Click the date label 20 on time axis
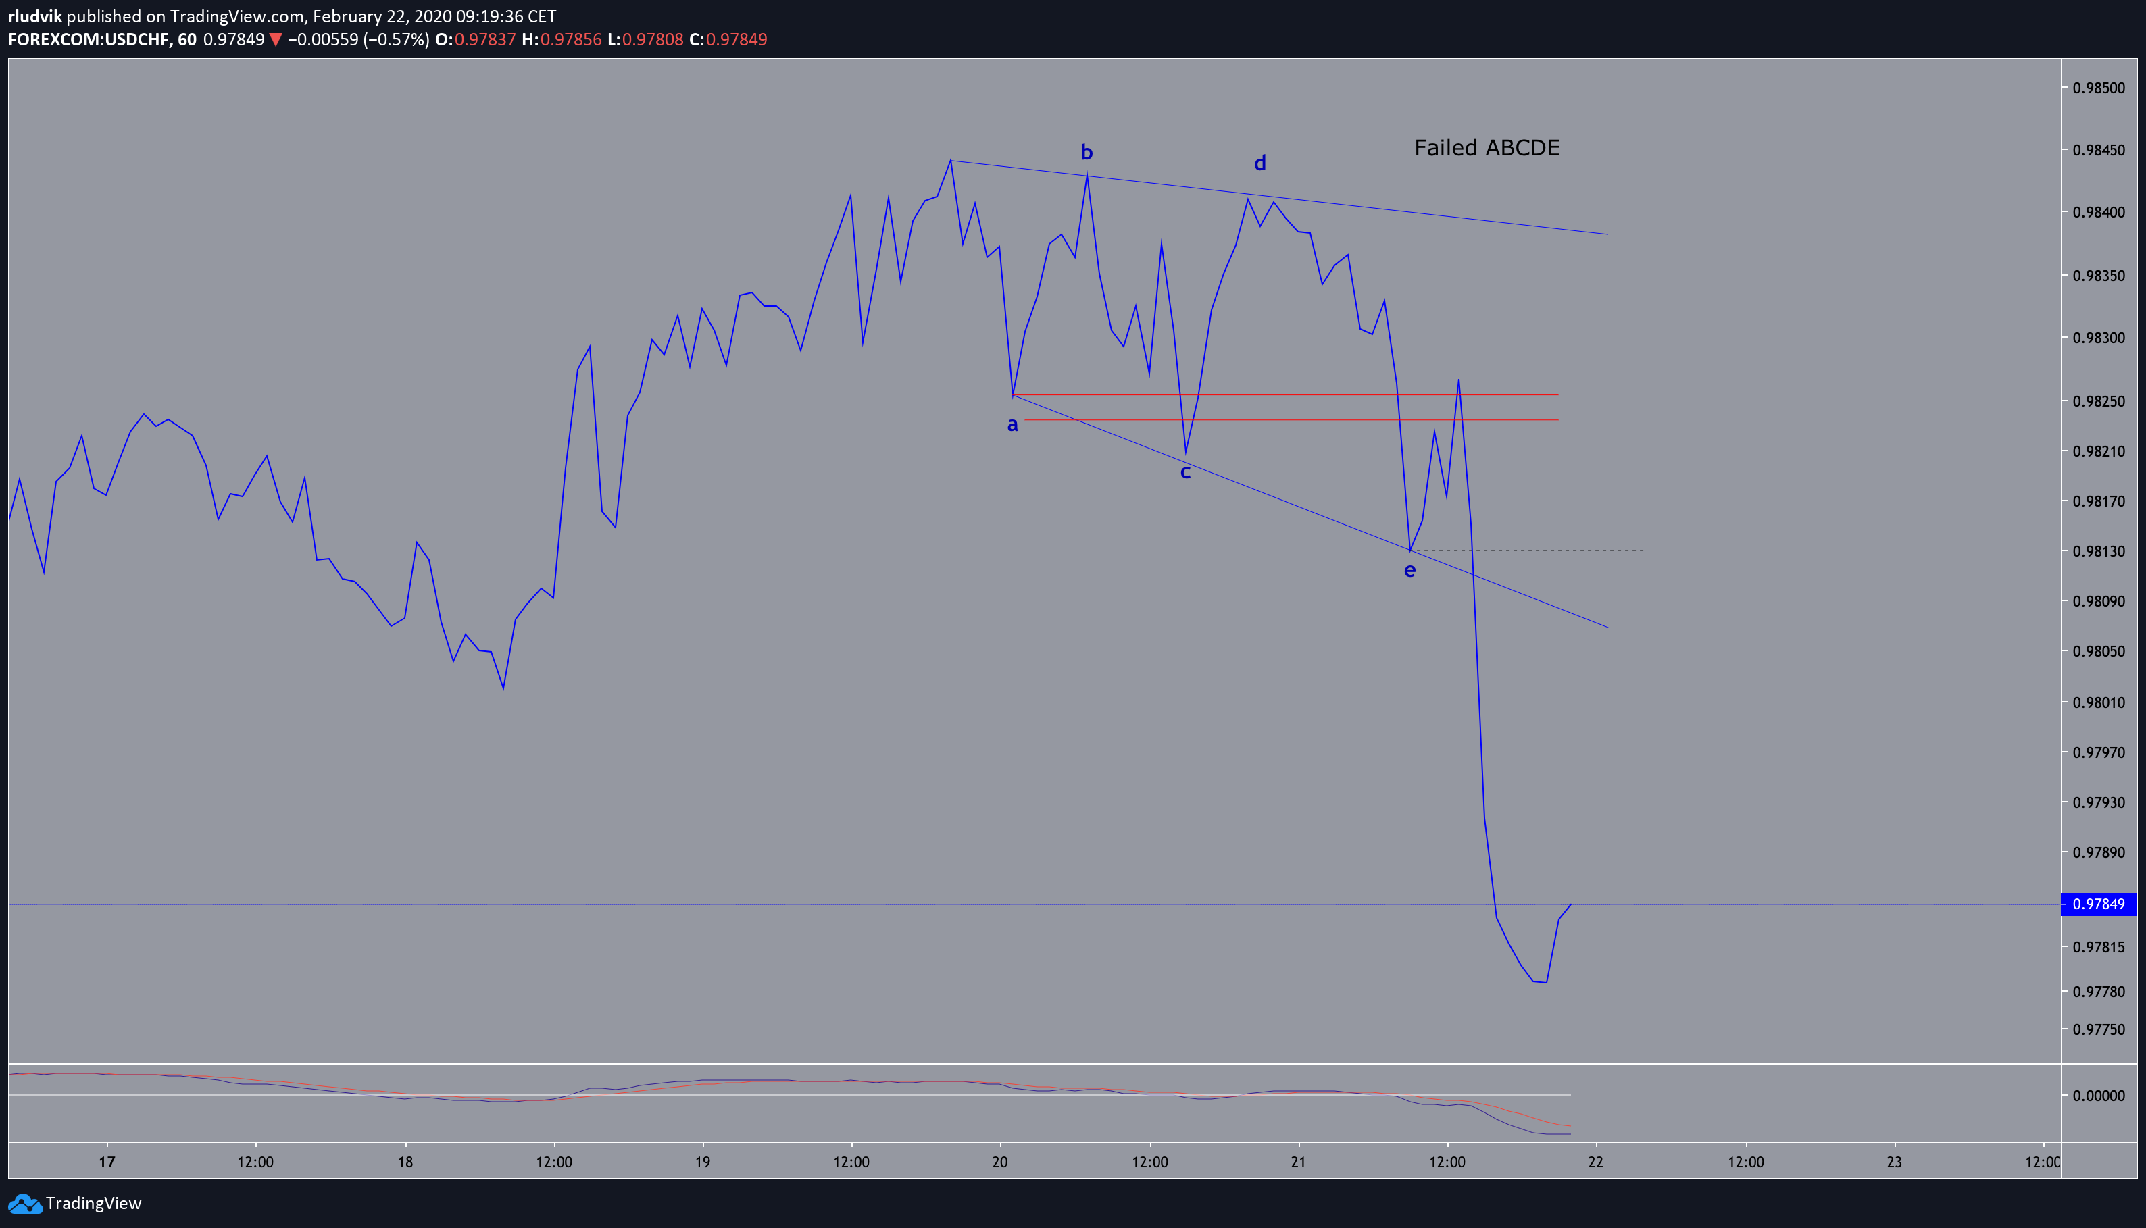The image size is (2146, 1228). coord(999,1162)
